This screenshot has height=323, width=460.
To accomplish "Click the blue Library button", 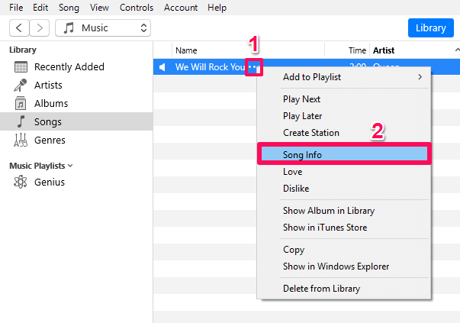I will click(431, 28).
